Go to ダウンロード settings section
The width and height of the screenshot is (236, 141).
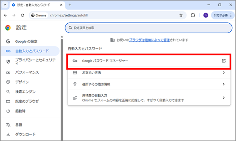point(25,134)
